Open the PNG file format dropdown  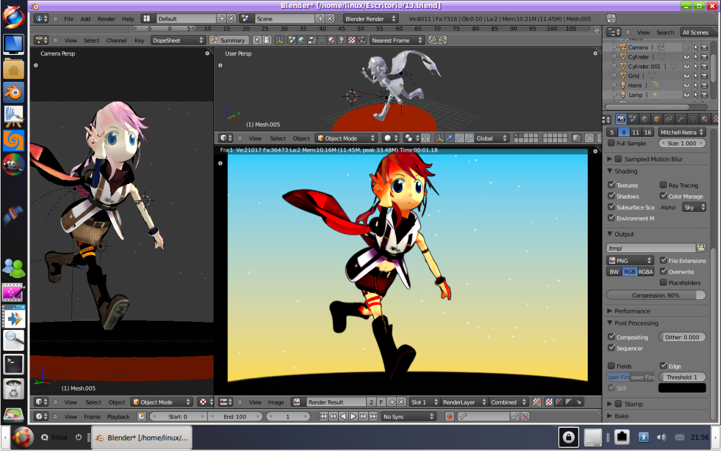(630, 260)
